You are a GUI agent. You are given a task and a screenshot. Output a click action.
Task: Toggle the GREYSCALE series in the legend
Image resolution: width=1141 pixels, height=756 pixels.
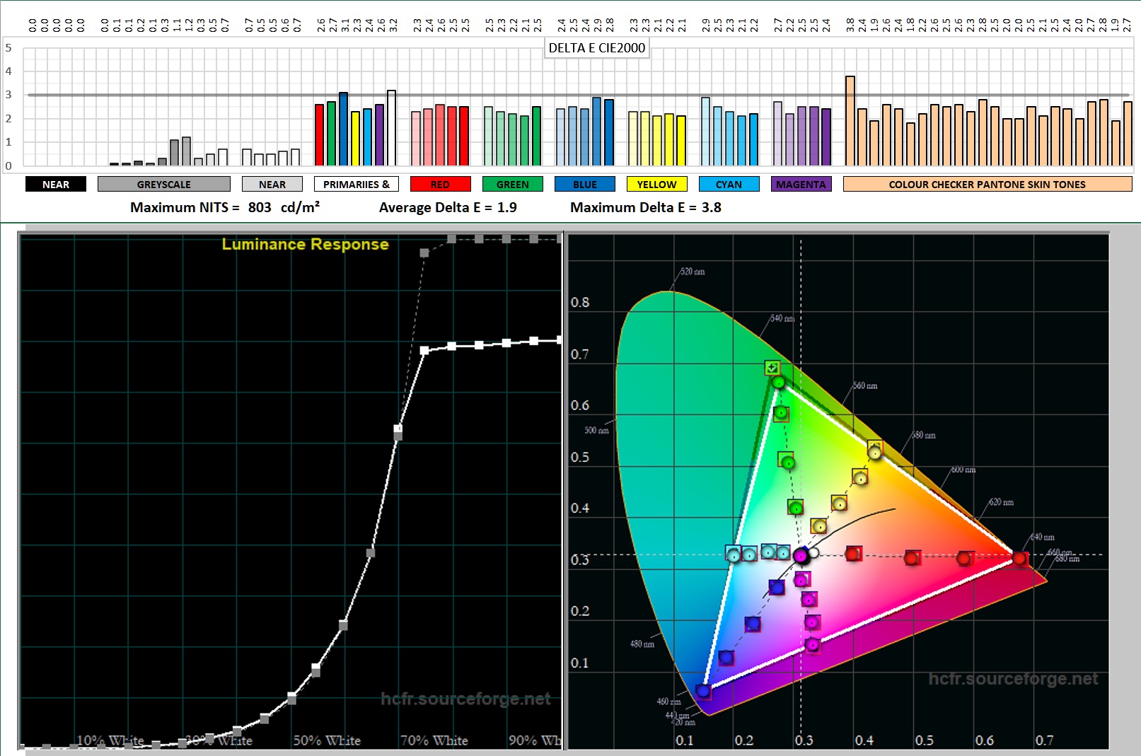click(164, 184)
